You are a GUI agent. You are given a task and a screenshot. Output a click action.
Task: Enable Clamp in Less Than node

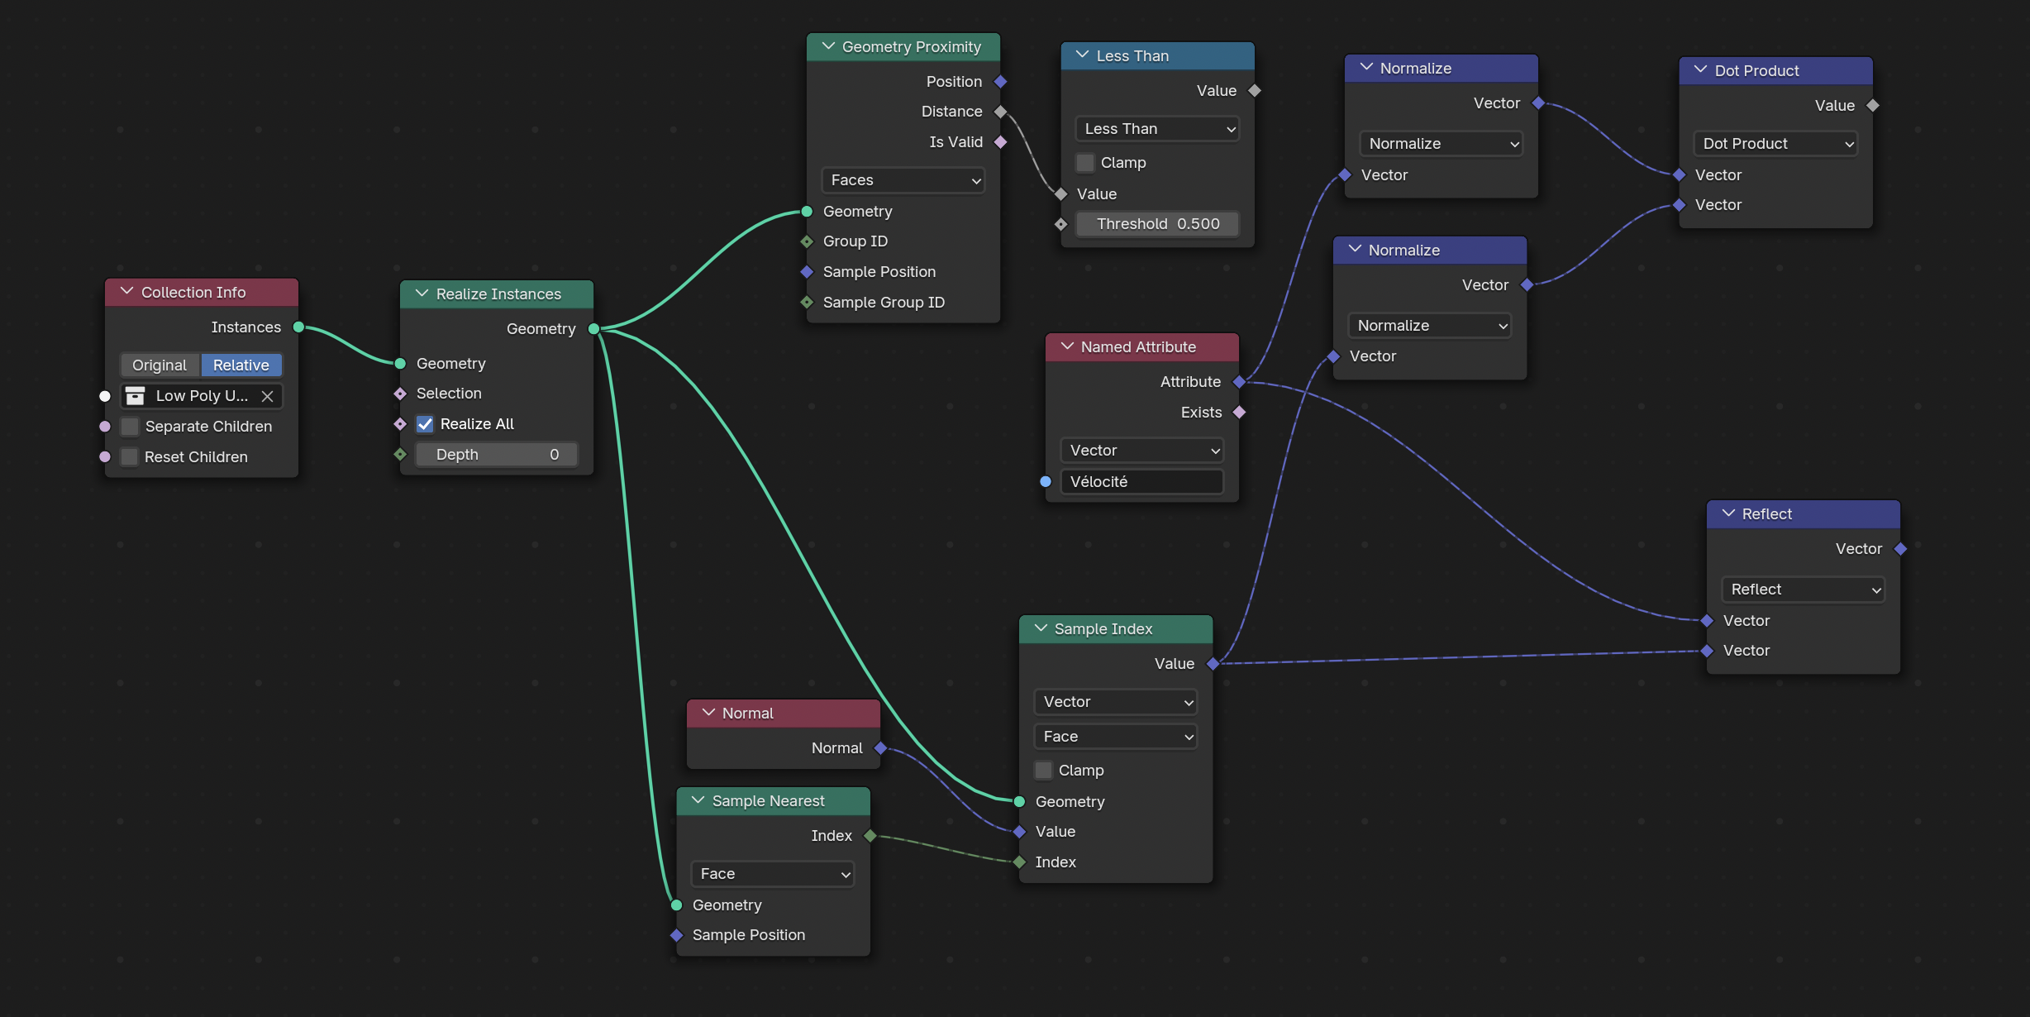pos(1085,163)
